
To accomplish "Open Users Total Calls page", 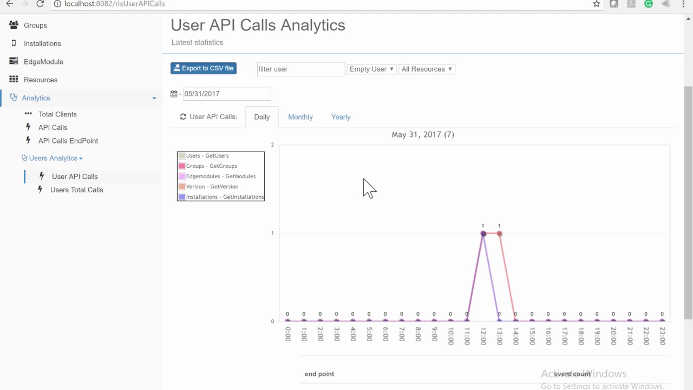I will pyautogui.click(x=76, y=190).
